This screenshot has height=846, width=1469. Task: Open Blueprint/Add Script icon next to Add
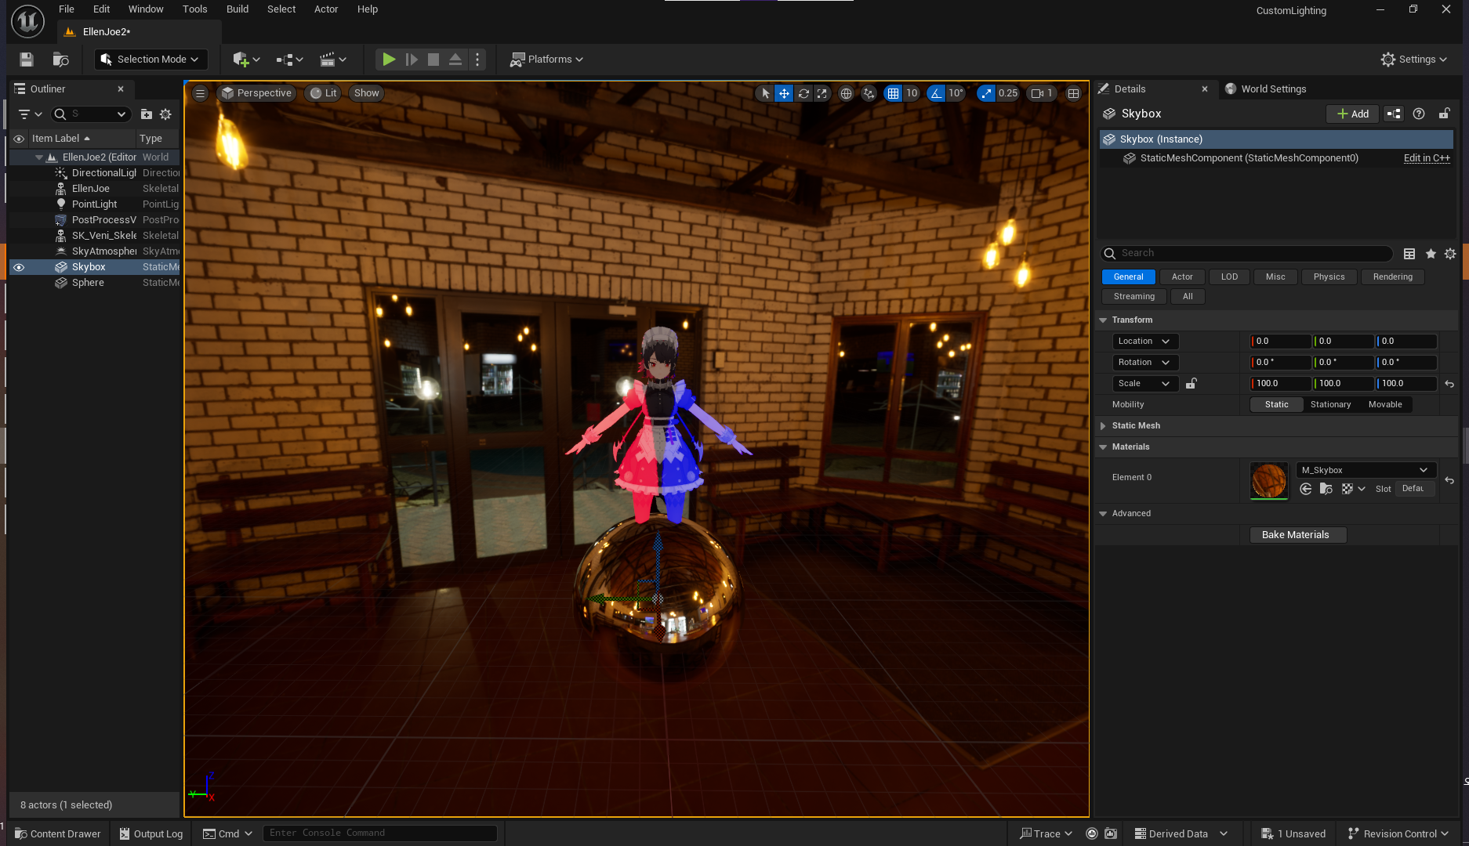pyautogui.click(x=1394, y=114)
